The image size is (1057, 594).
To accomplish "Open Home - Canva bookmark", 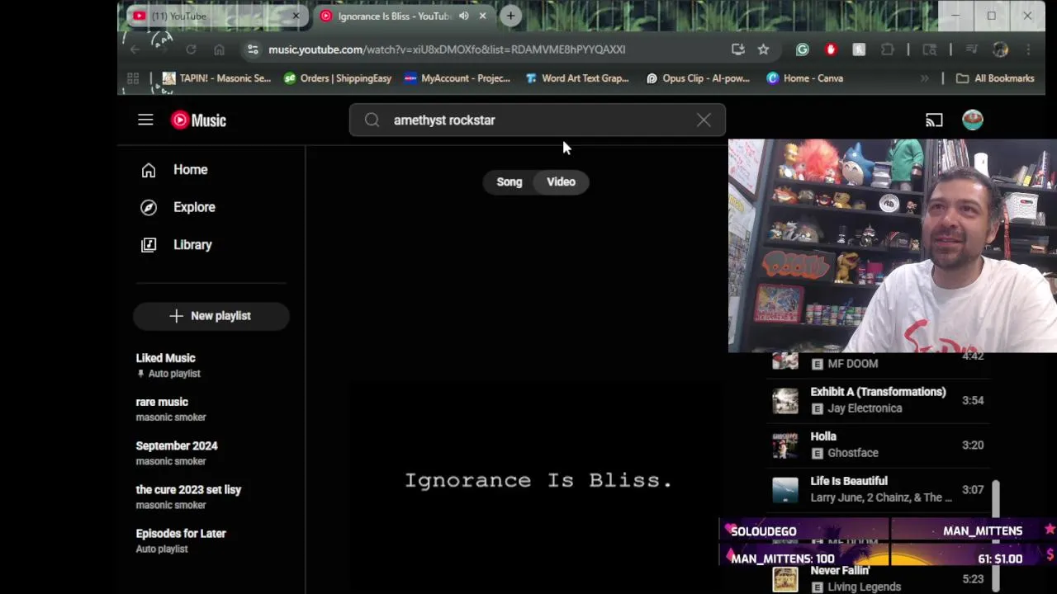I will (x=805, y=78).
